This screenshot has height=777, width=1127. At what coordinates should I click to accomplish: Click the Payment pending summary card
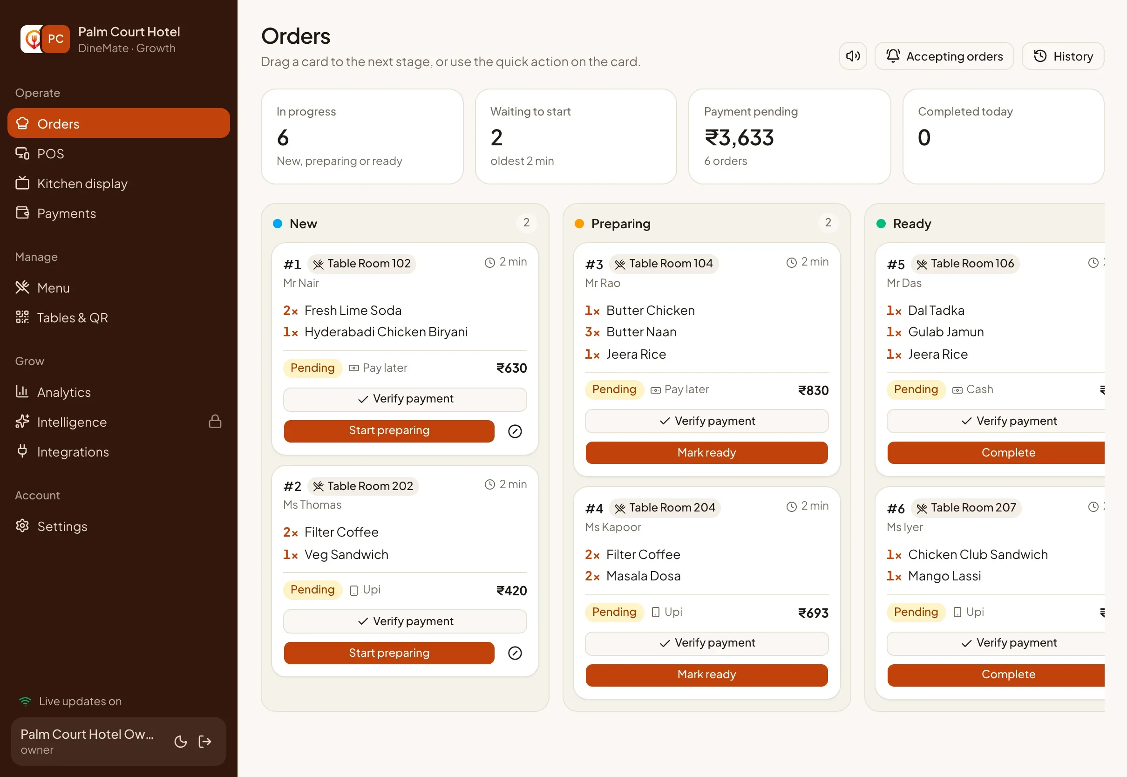(x=789, y=136)
